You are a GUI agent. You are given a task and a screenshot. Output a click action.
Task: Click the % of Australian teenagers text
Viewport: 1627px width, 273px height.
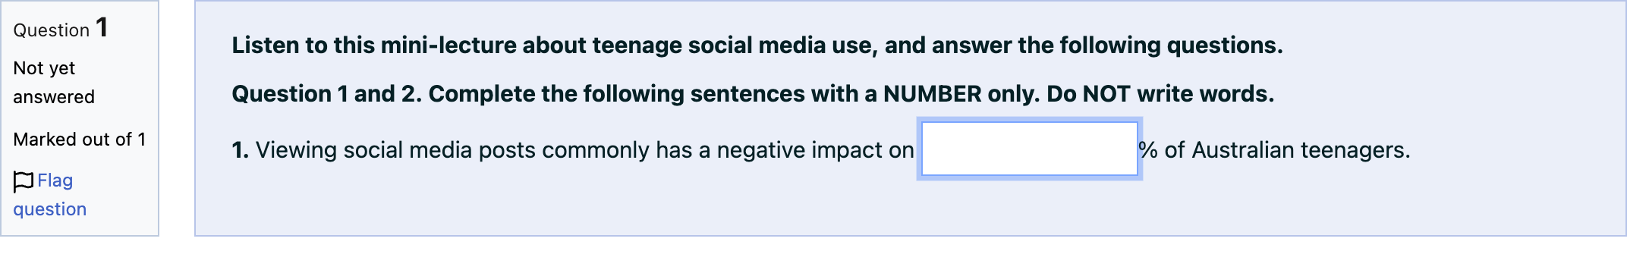[1275, 150]
